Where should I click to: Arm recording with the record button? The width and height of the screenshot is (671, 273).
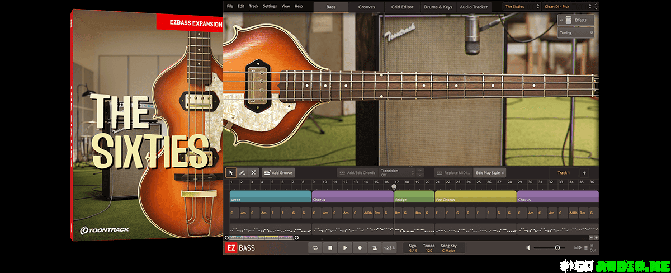(x=360, y=248)
